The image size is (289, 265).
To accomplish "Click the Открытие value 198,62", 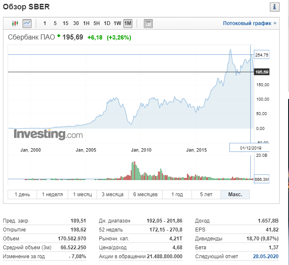I will [x=78, y=230].
